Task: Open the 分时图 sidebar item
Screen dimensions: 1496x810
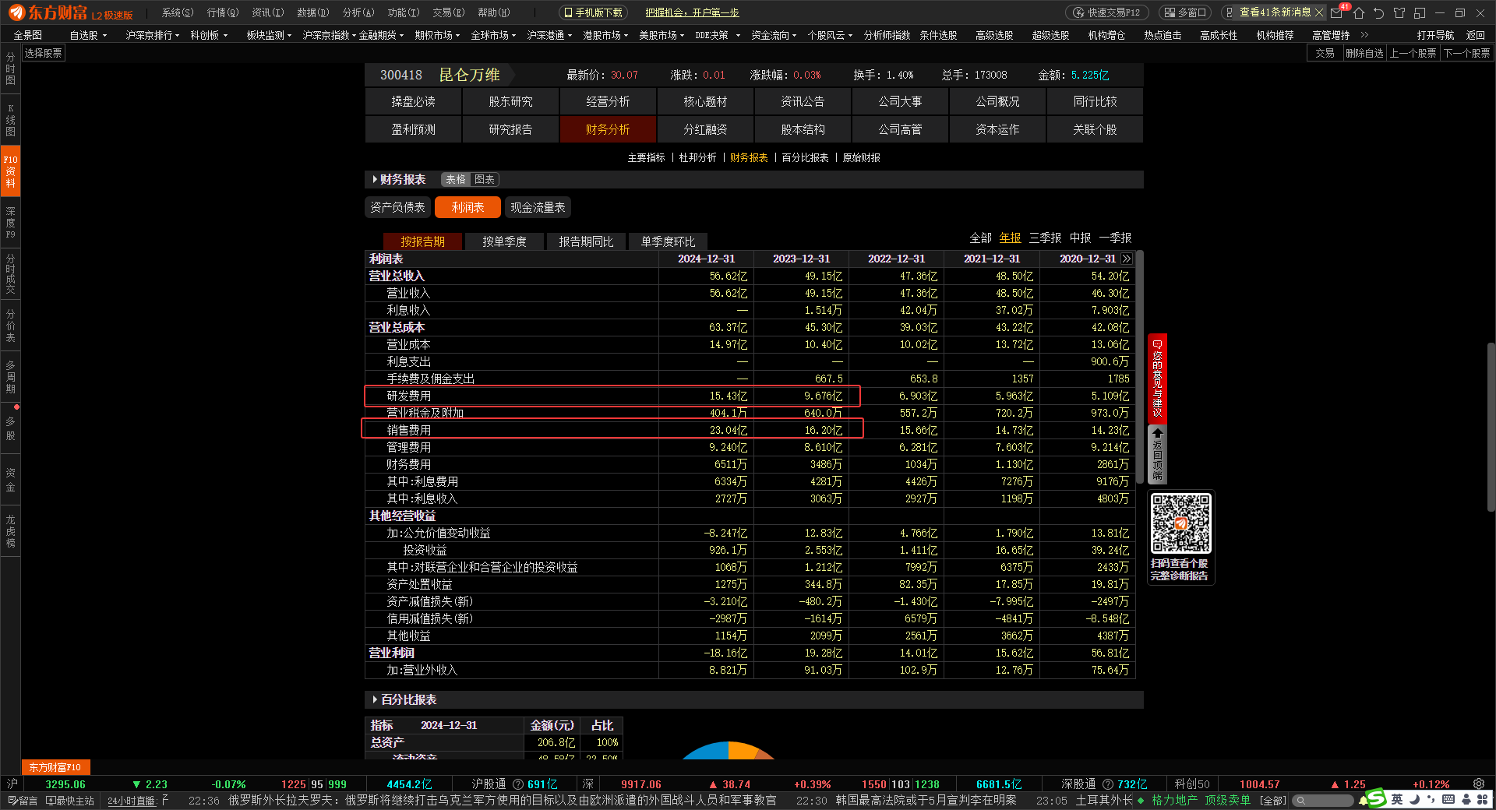Action: pyautogui.click(x=10, y=69)
